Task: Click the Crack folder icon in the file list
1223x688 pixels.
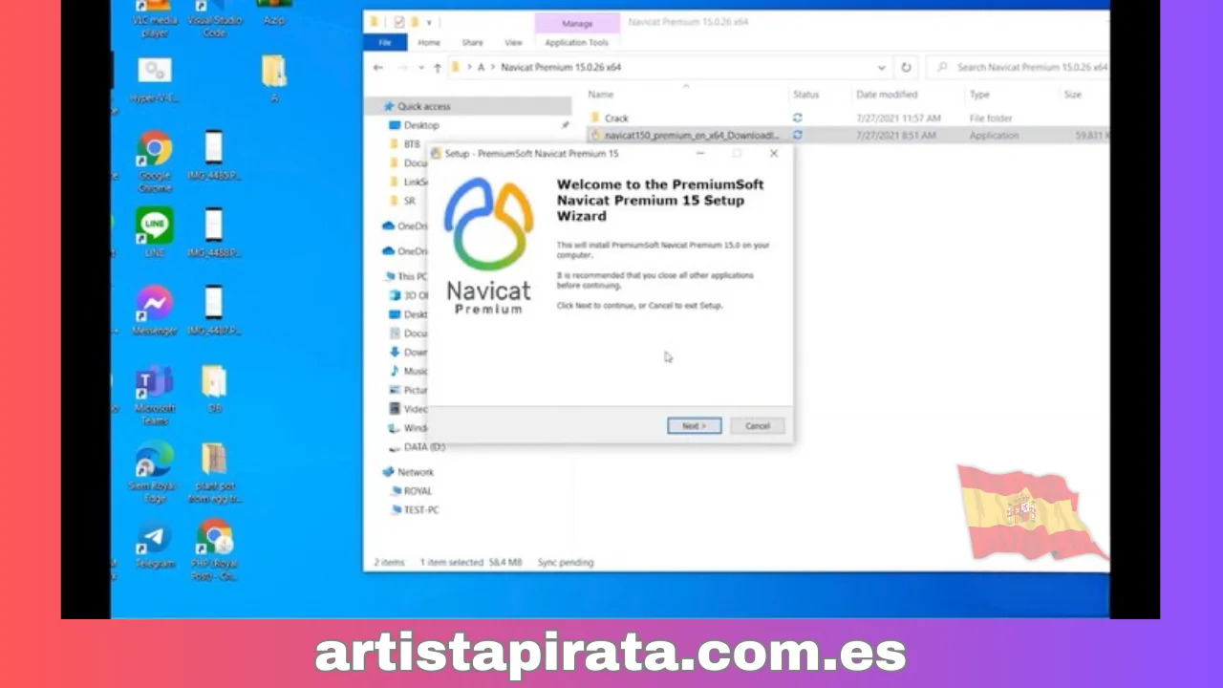Action: (594, 118)
